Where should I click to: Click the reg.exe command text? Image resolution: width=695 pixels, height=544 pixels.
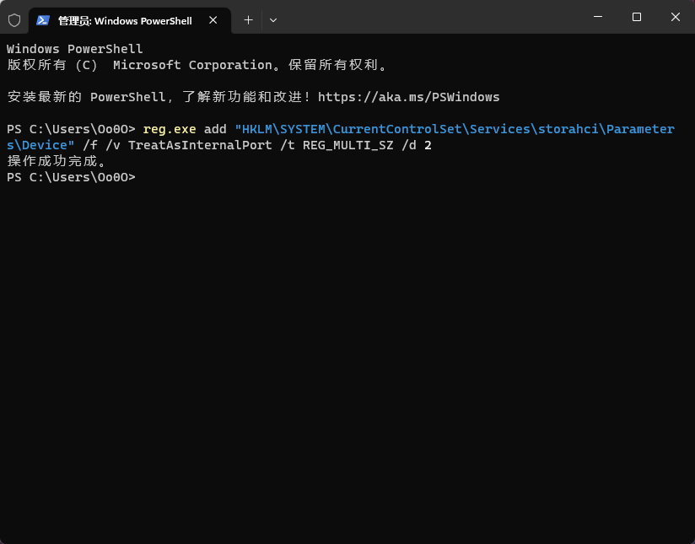click(170, 129)
